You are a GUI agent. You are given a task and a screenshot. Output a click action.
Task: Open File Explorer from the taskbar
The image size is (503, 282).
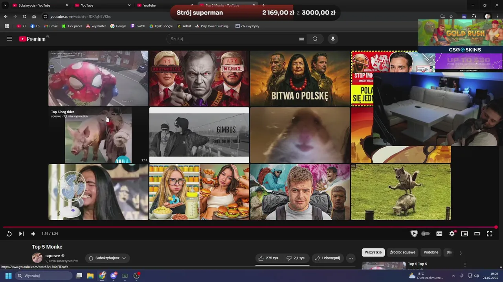click(x=90, y=276)
